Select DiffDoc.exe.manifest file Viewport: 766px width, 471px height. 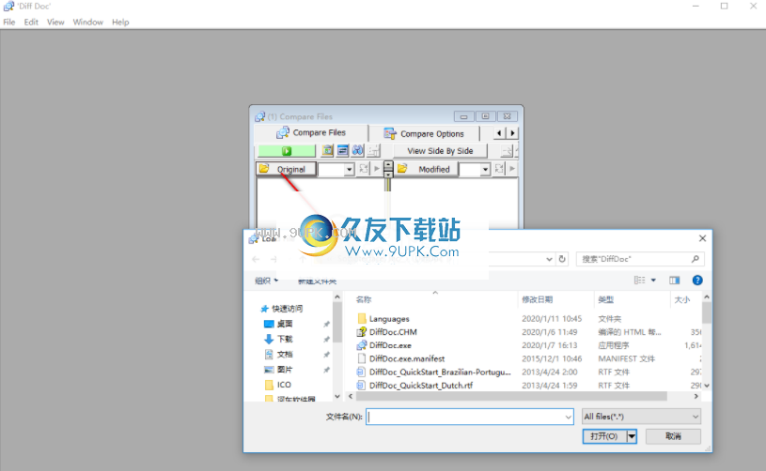(x=406, y=358)
